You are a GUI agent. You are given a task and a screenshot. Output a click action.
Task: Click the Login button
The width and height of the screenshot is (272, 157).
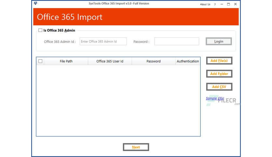219,41
